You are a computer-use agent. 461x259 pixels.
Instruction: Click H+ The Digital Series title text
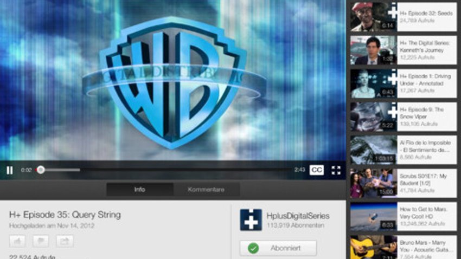point(425,47)
